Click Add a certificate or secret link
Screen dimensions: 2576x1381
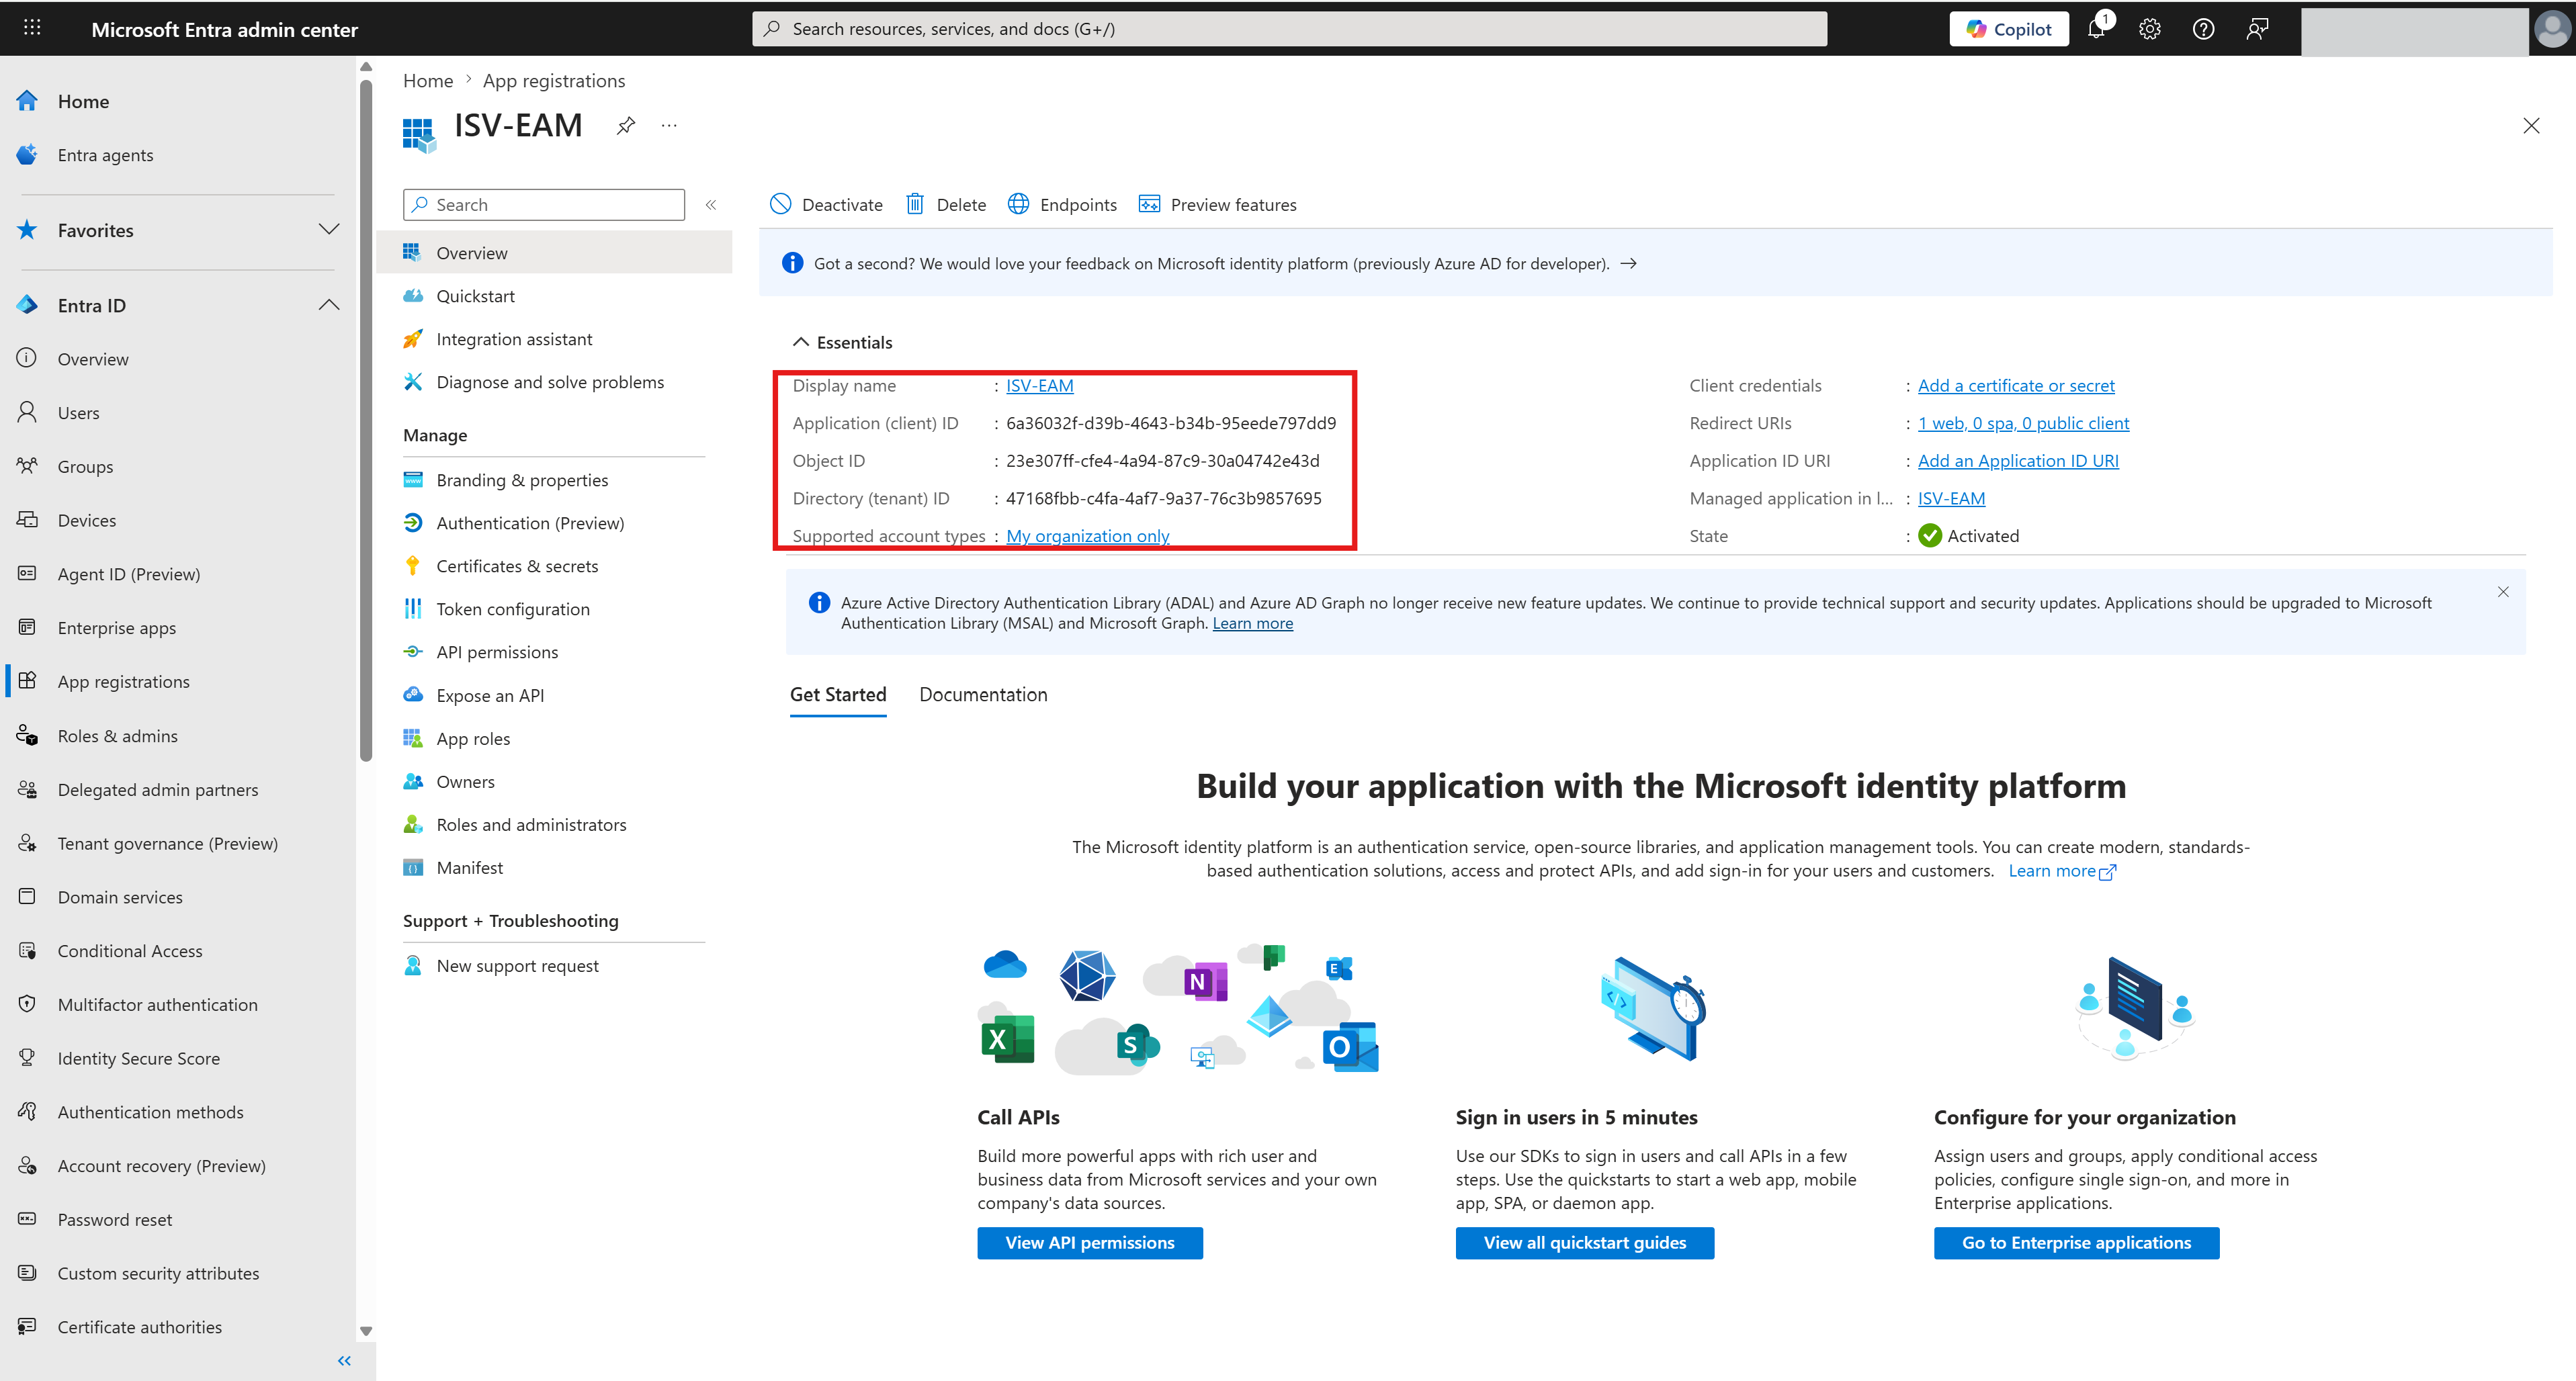tap(2016, 386)
